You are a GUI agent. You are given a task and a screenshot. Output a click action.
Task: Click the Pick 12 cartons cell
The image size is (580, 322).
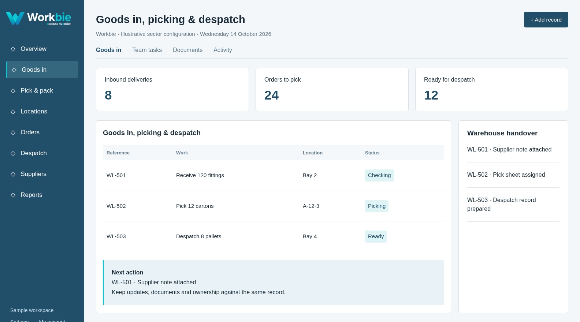(195, 206)
